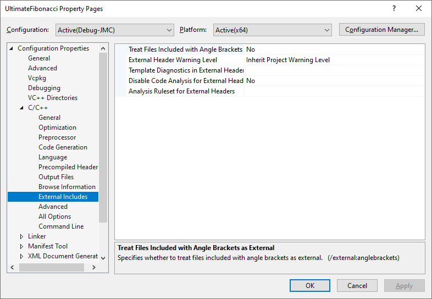Collapse the Configuration Properties tree node
432x299 pixels.
coord(12,48)
